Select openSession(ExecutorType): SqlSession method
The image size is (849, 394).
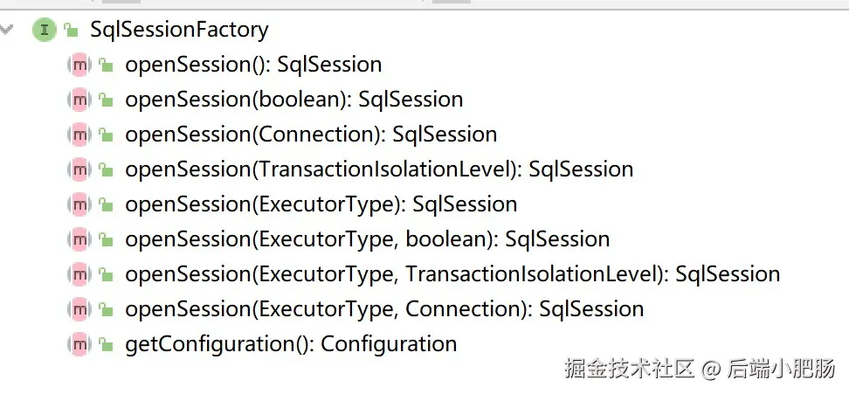point(321,204)
